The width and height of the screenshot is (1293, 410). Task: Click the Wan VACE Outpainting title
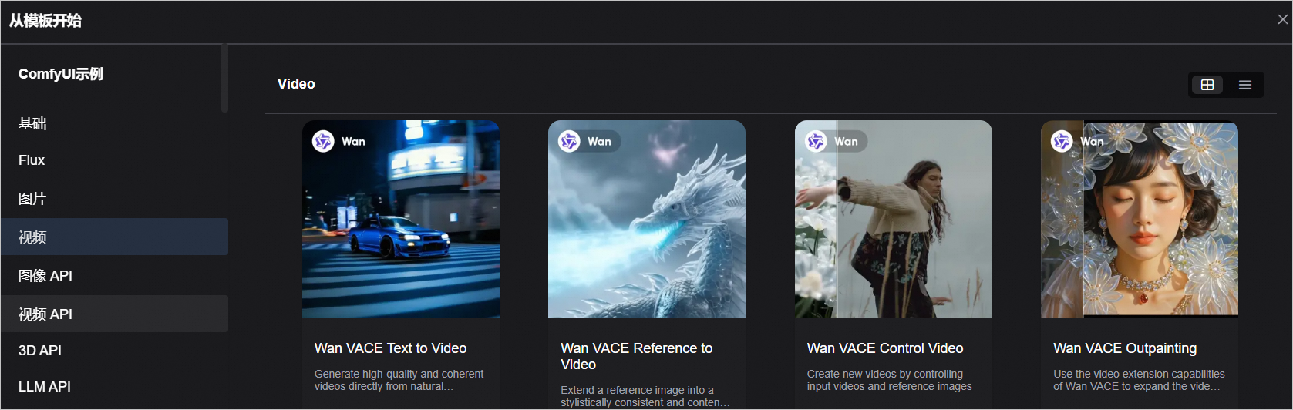click(x=1125, y=348)
